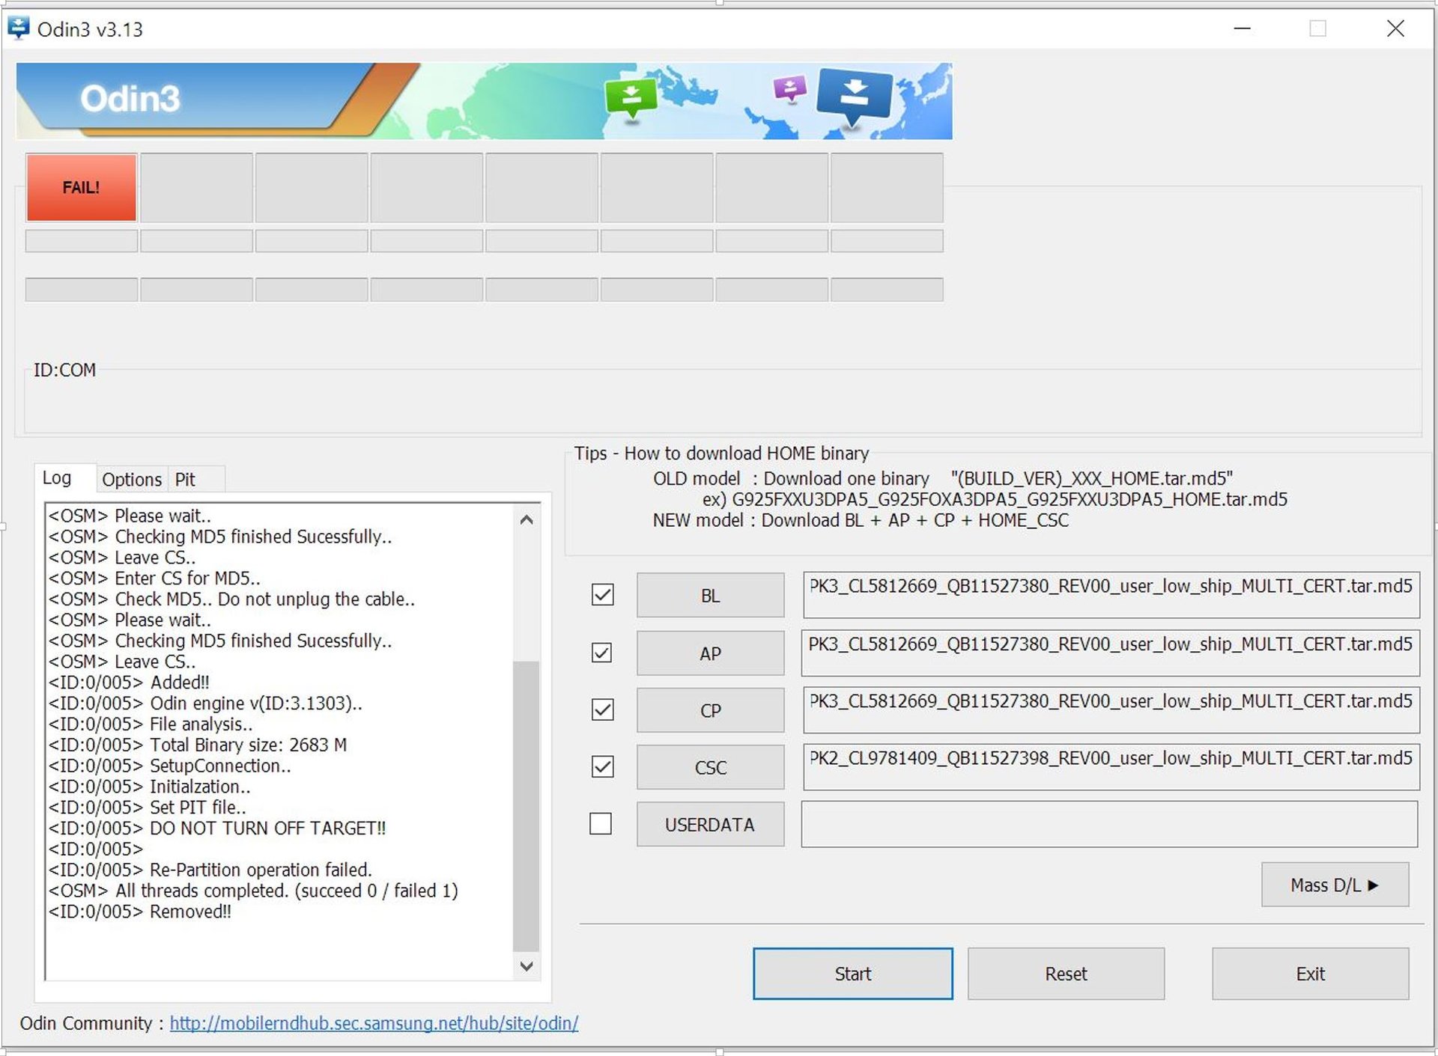Close the Odin3 window

(1395, 28)
